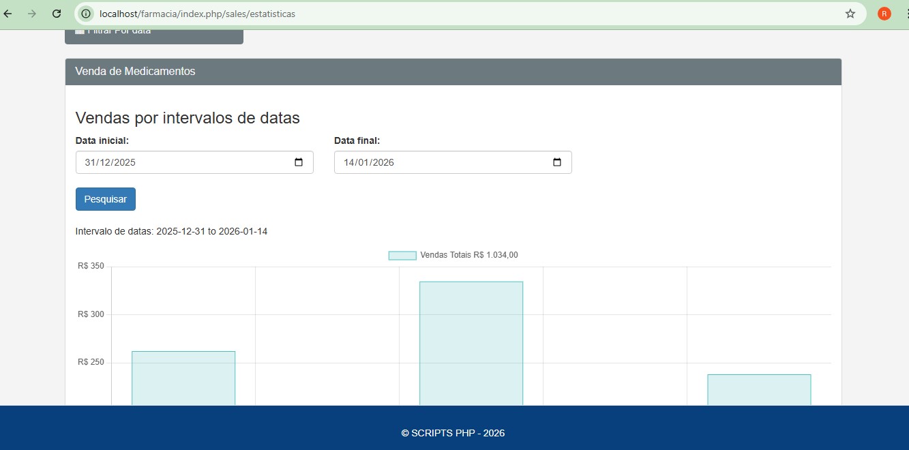This screenshot has height=450, width=909.
Task: Click the browser forward arrow
Action: pyautogui.click(x=32, y=14)
